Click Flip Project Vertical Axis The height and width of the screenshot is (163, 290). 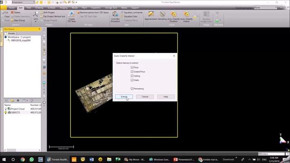coord(53,16)
